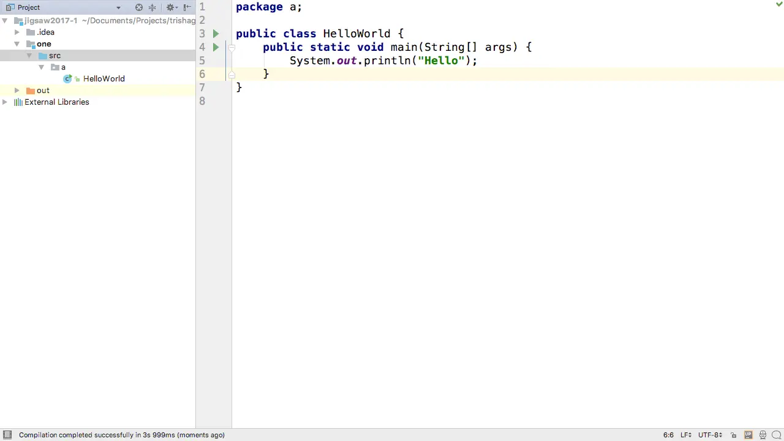Screen dimensions: 784x441
Task: Open the UP update notification icon
Action: (748, 435)
